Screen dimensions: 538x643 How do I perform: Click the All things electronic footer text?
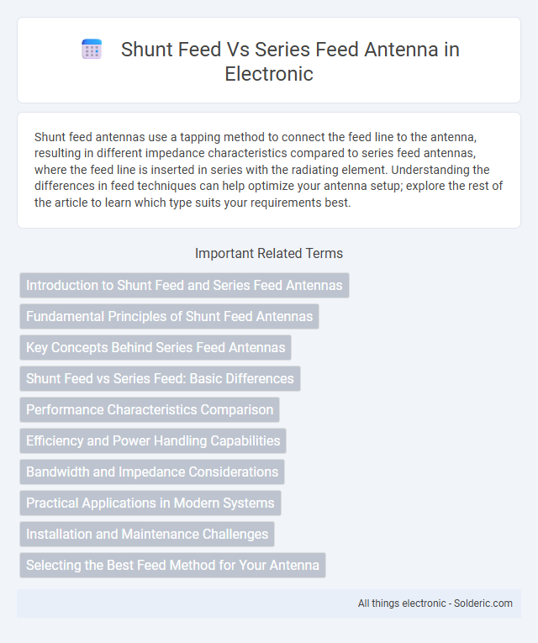click(402, 603)
